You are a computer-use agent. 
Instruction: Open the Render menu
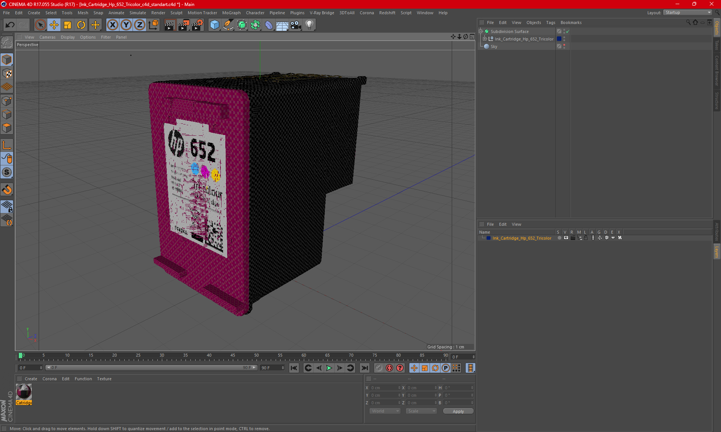[x=158, y=13]
